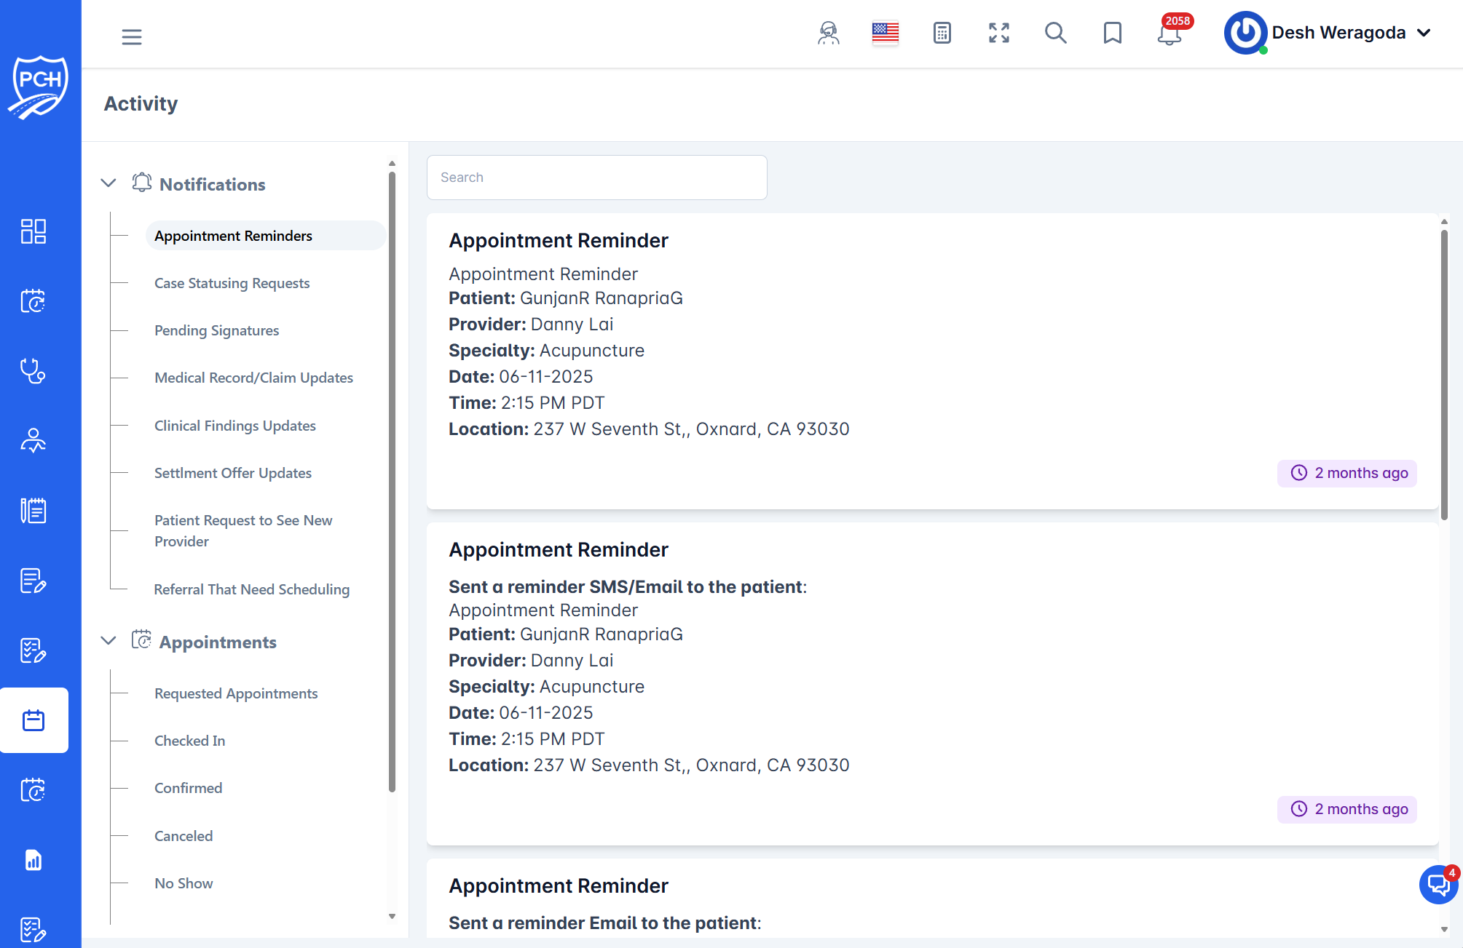Collapse the Notifications section
The width and height of the screenshot is (1463, 948).
pos(108,183)
